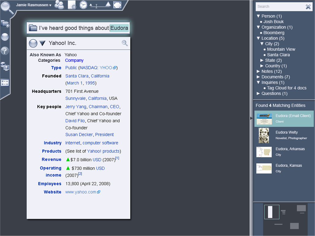This screenshot has width=315, height=236.
Task: Collapse the City (2) tree node
Action: [x=262, y=44]
